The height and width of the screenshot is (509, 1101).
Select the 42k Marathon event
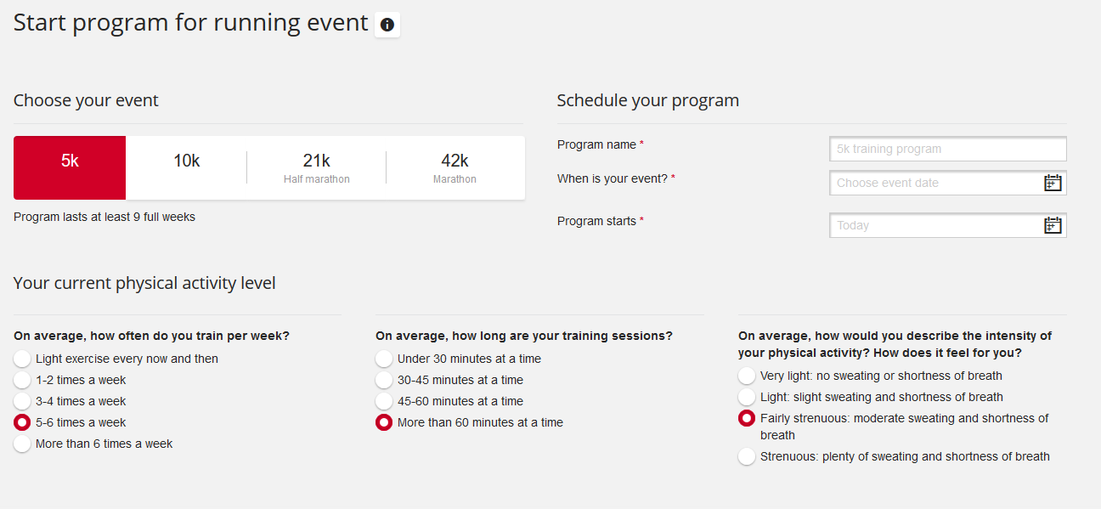coord(455,167)
